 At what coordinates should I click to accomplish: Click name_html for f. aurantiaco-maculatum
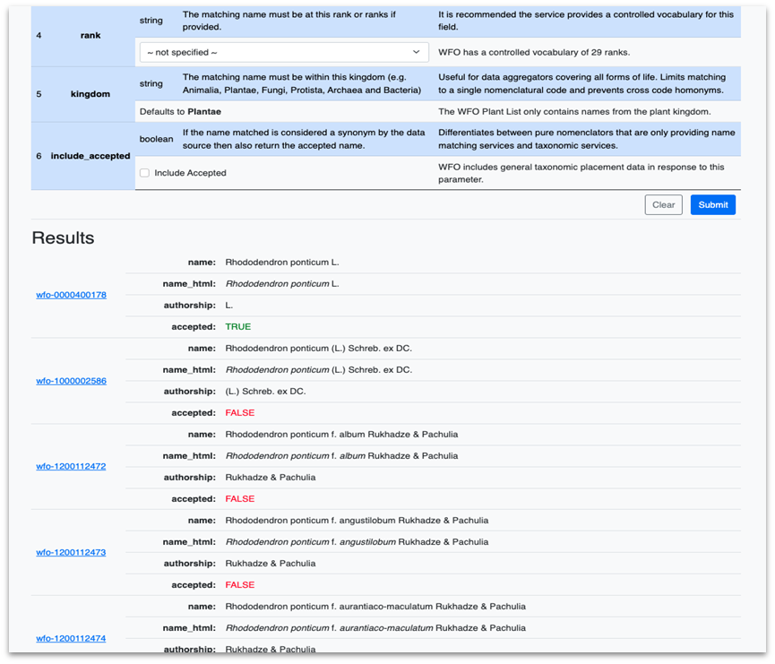point(375,628)
